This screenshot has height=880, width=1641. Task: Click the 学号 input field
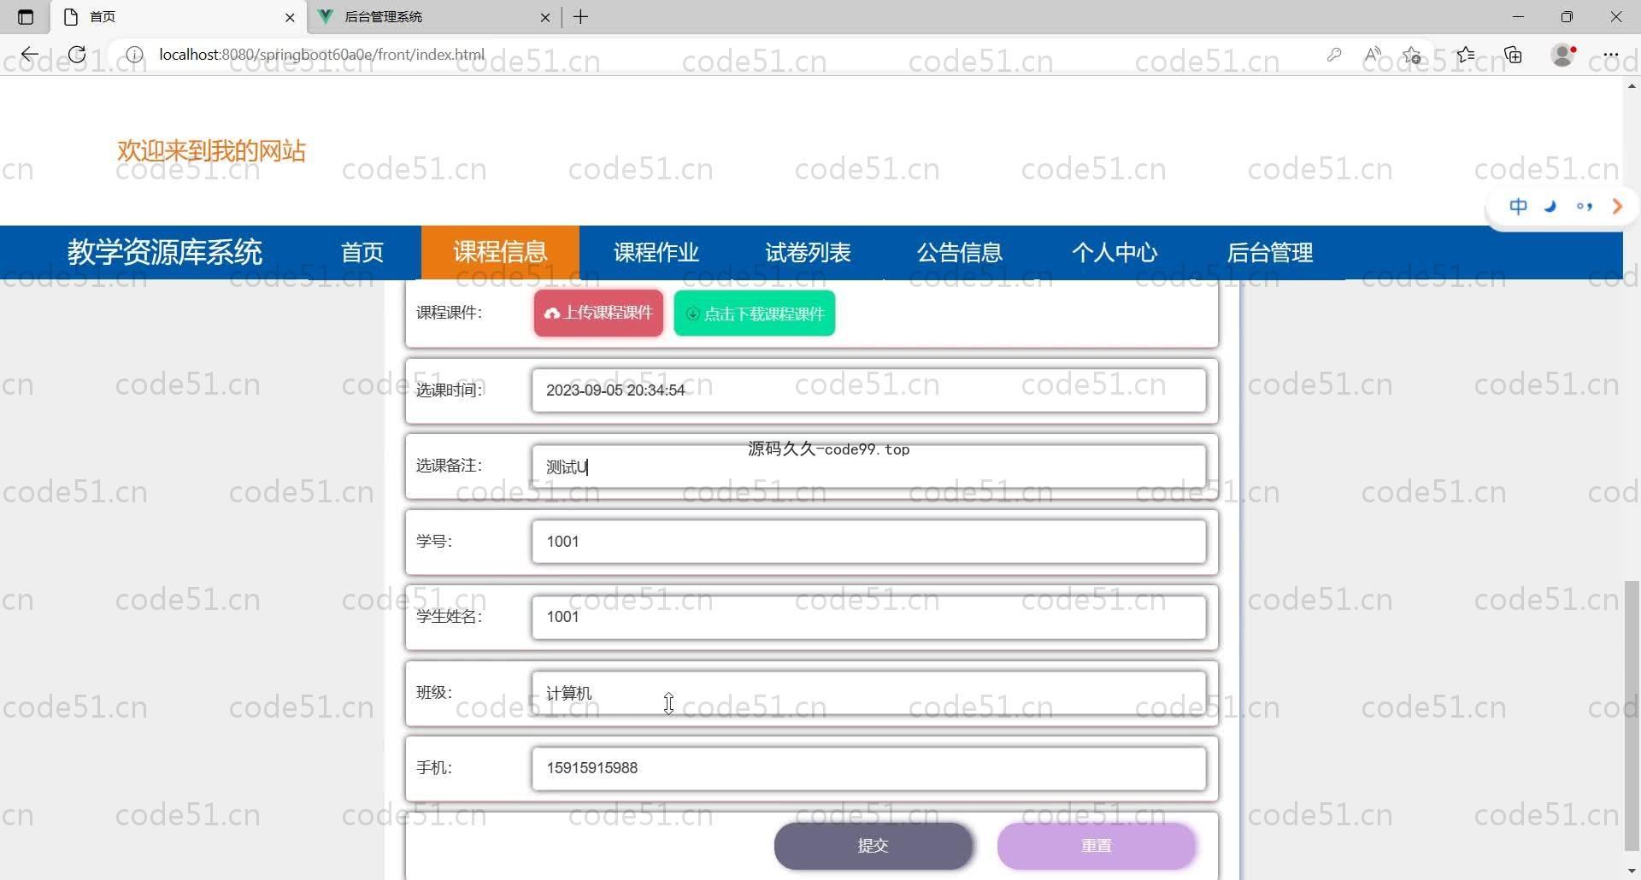868,542
